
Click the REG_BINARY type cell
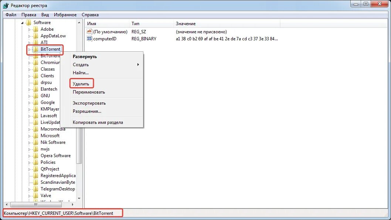coord(144,39)
